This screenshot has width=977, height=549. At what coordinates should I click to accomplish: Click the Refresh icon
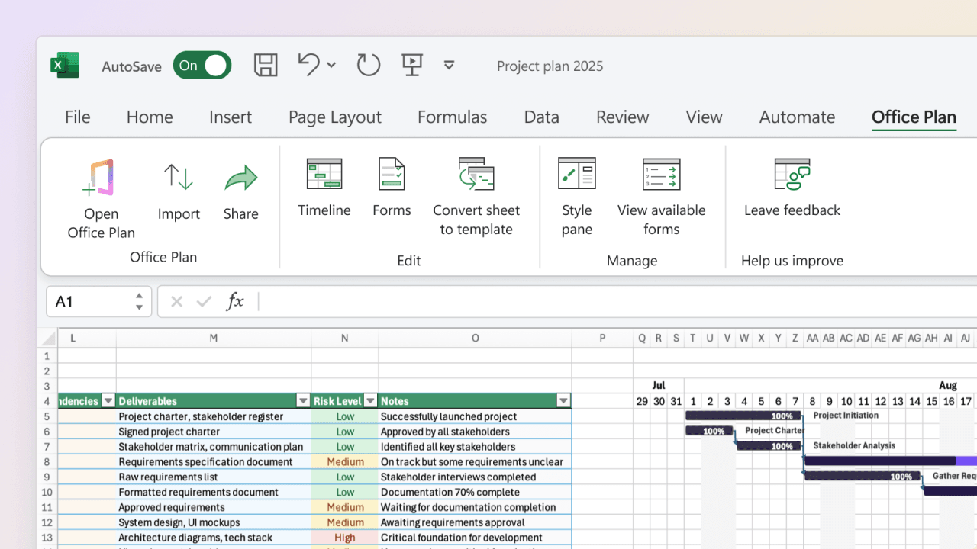point(368,65)
